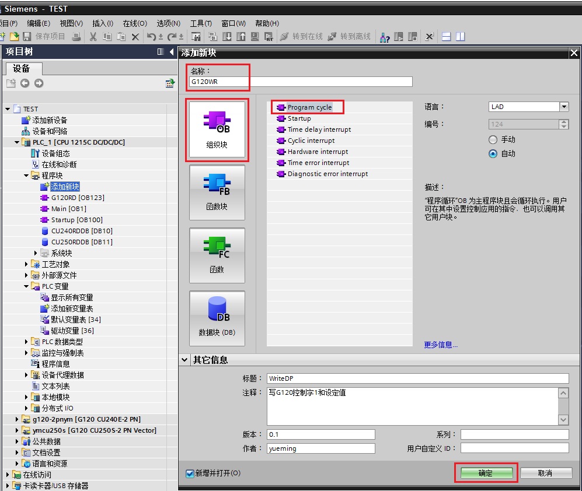Click the cut scissors icon
The image size is (582, 491).
coord(93,36)
